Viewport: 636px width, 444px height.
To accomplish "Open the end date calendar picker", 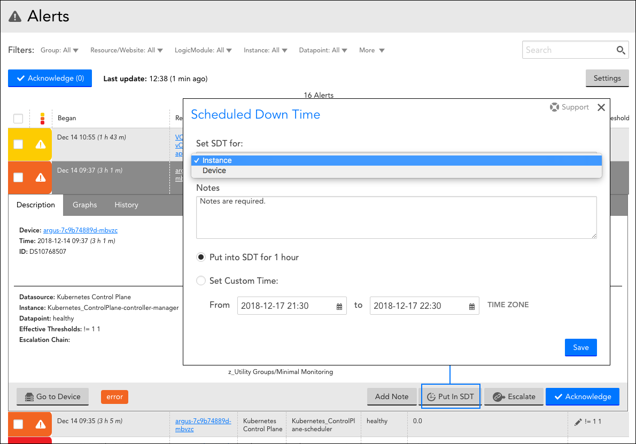I will click(471, 306).
